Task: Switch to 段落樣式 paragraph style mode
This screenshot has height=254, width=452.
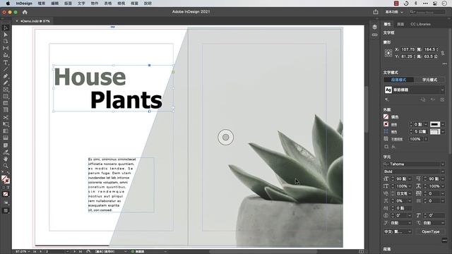Action: (398, 80)
